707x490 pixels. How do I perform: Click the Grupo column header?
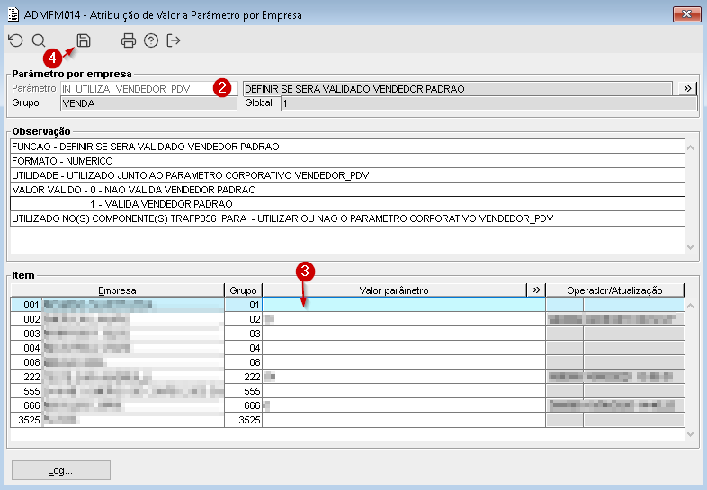pos(243,290)
